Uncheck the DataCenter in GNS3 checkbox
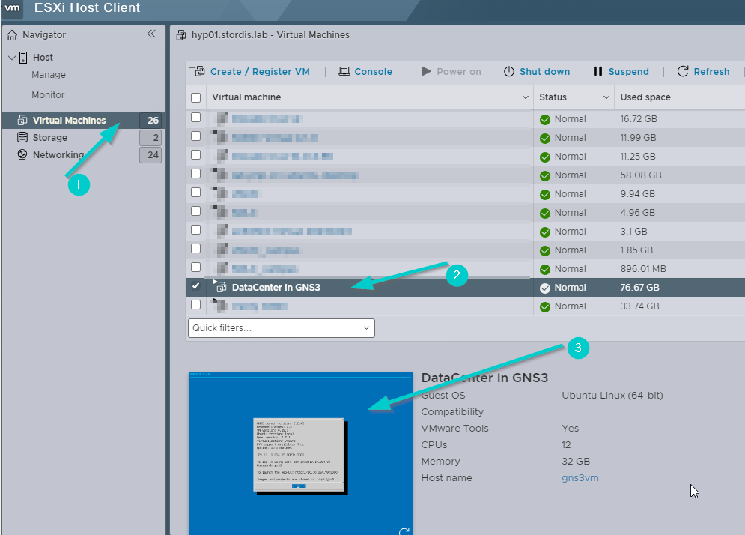The image size is (745, 535). click(x=196, y=287)
